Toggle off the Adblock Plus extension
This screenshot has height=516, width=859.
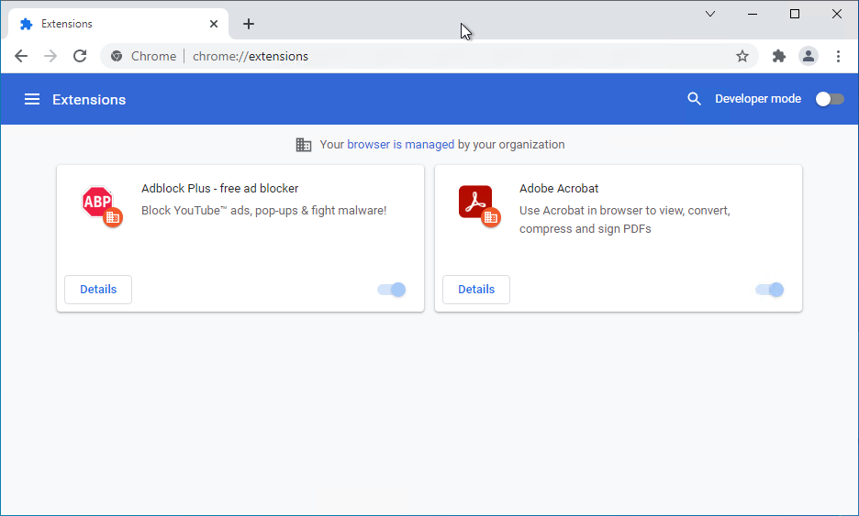pos(392,290)
